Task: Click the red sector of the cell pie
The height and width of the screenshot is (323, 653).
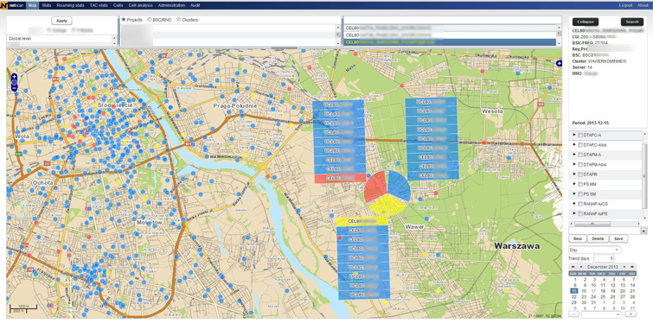Action: pyautogui.click(x=375, y=188)
